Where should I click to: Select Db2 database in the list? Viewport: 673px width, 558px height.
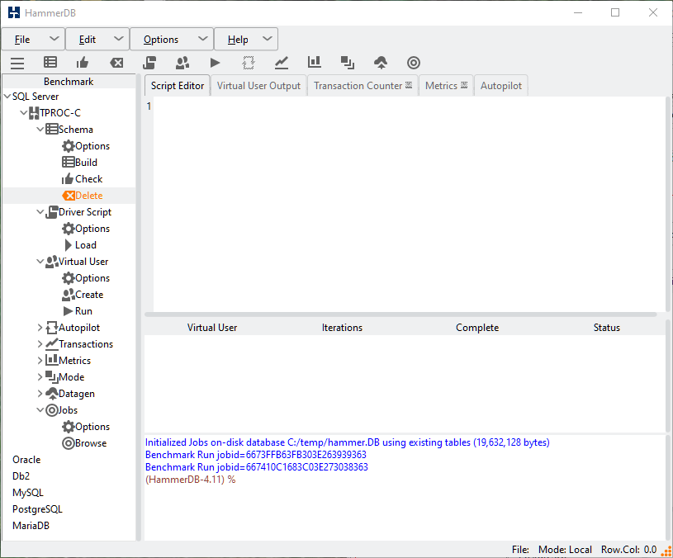click(21, 476)
